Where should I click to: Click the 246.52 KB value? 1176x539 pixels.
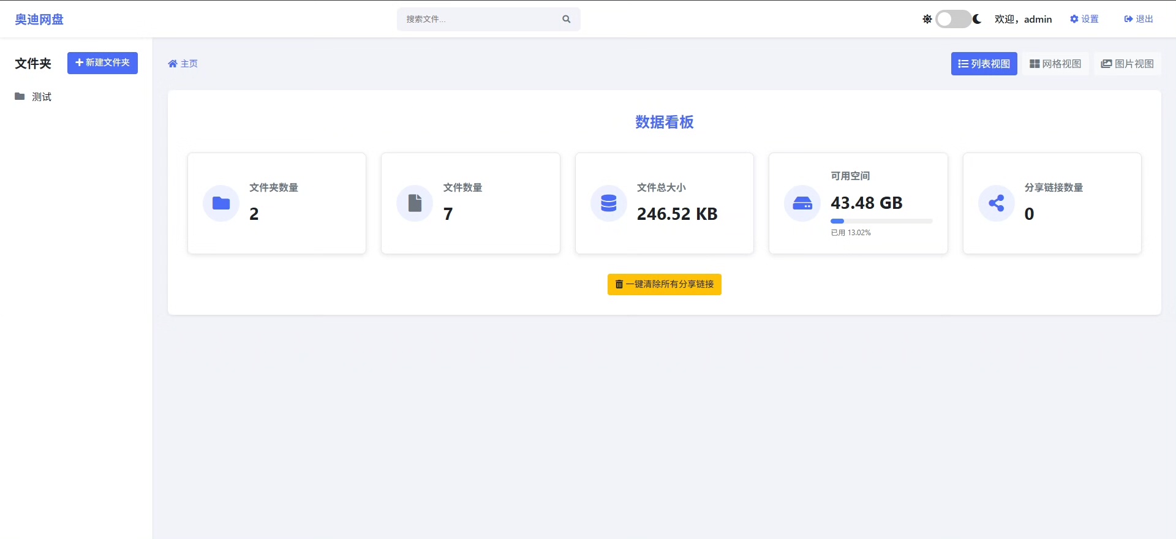click(677, 214)
